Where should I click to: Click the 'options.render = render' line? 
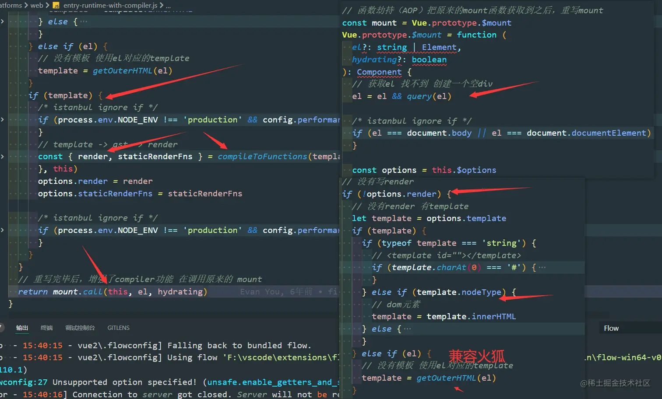(95, 181)
